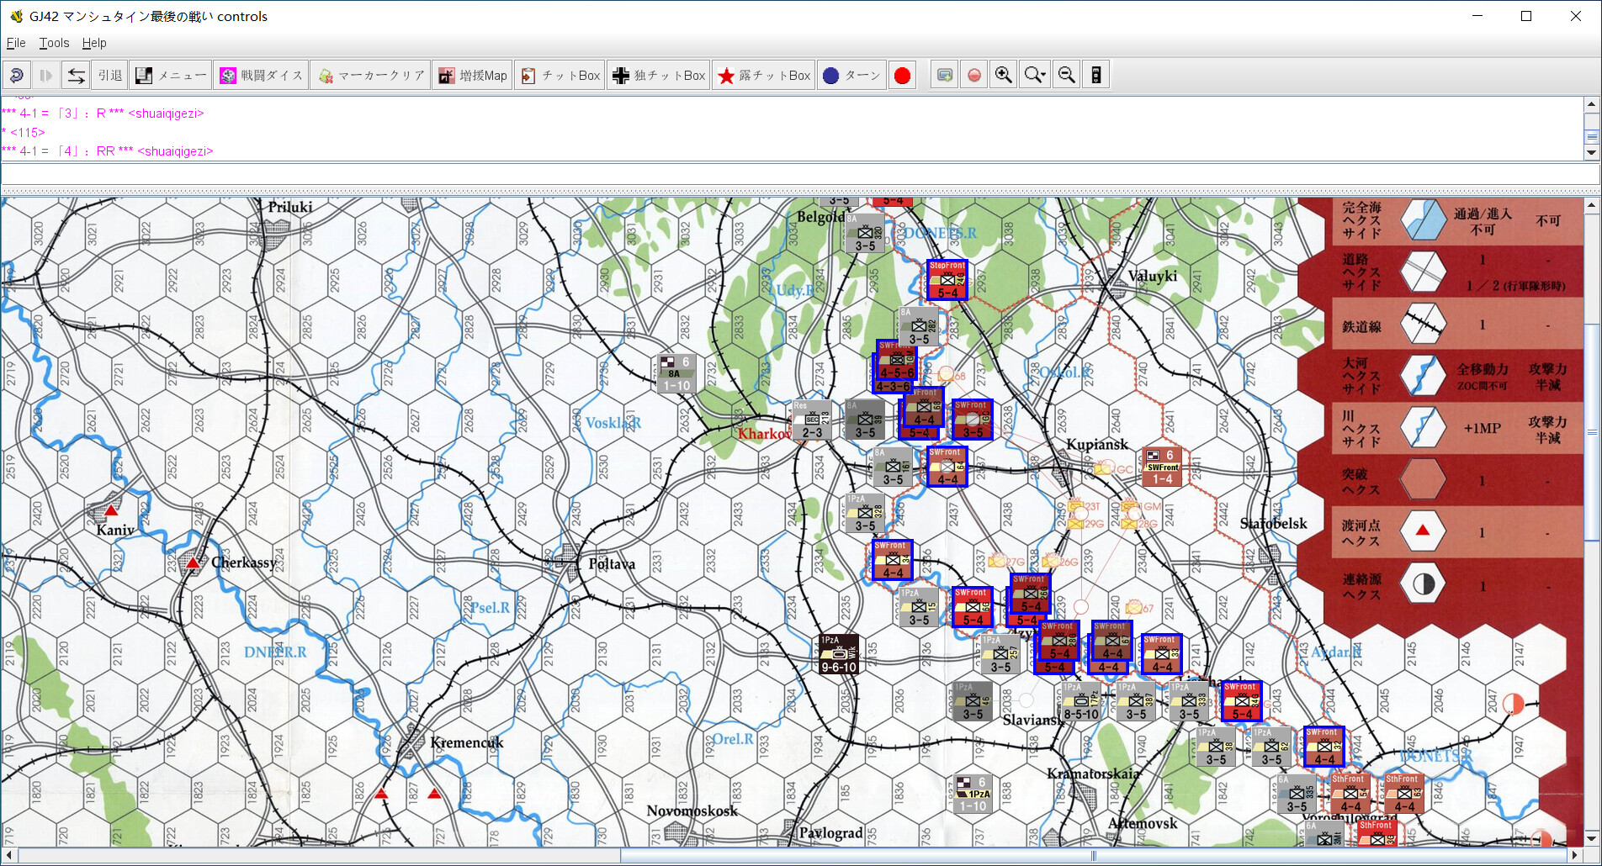Click the red crossing triangle at Kaniv
The height and width of the screenshot is (866, 1602).
tap(111, 510)
